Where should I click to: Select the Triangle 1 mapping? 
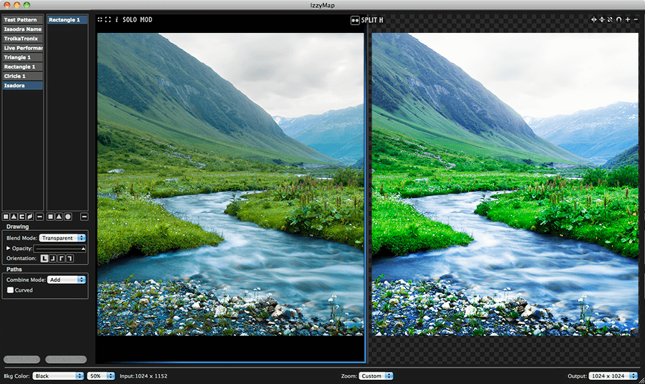tap(22, 58)
